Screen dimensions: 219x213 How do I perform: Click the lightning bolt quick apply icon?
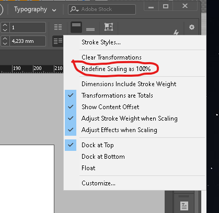(176, 32)
